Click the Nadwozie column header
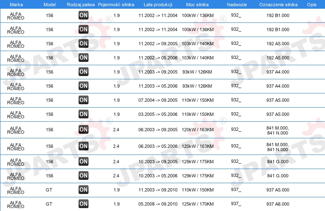 pos(237,5)
